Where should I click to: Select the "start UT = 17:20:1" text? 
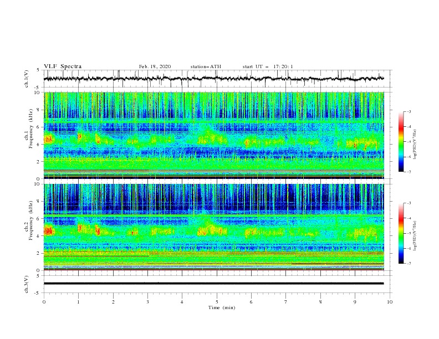pos(268,66)
